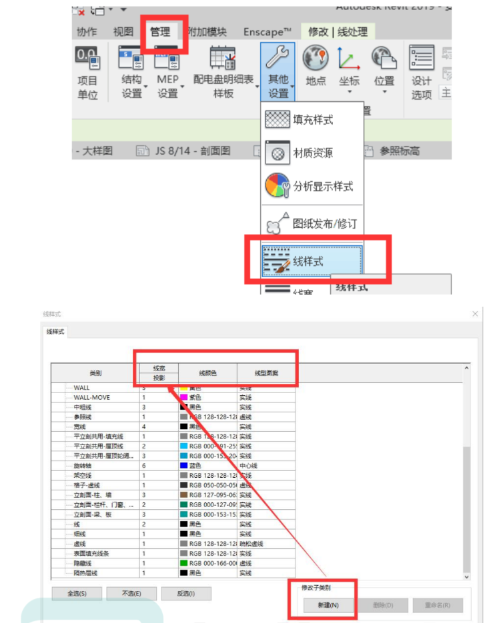Close the 线样式 dialog

click(x=475, y=313)
